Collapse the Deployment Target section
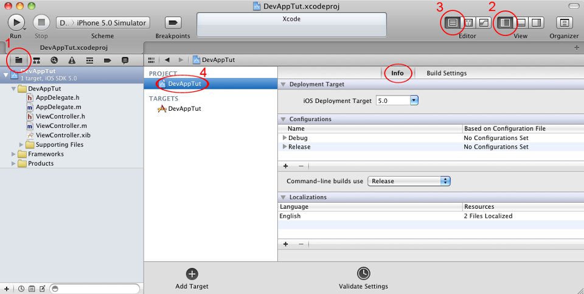This screenshot has height=294, width=584. [x=283, y=85]
